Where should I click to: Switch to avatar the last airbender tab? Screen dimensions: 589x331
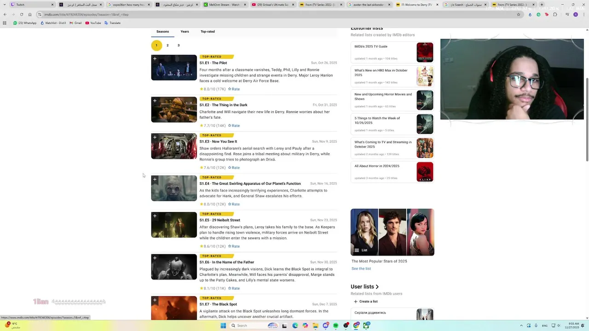(369, 5)
